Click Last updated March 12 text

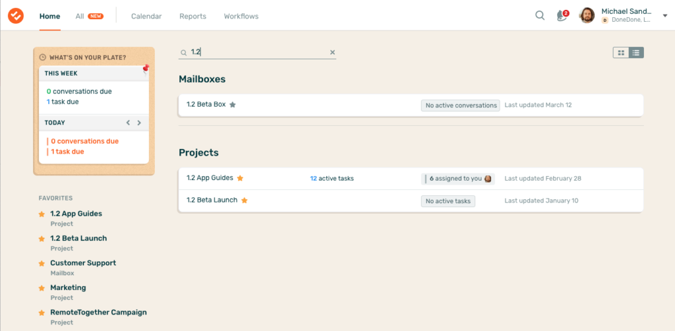coord(538,105)
